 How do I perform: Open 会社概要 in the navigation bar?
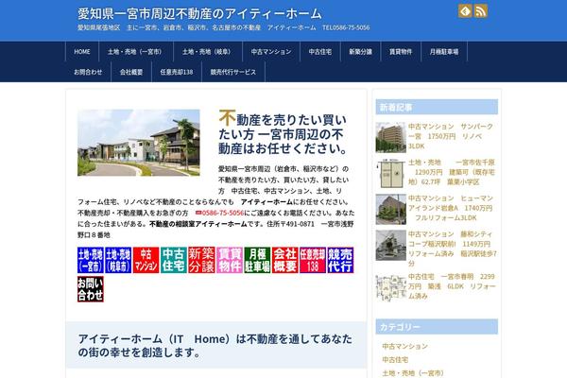point(131,72)
